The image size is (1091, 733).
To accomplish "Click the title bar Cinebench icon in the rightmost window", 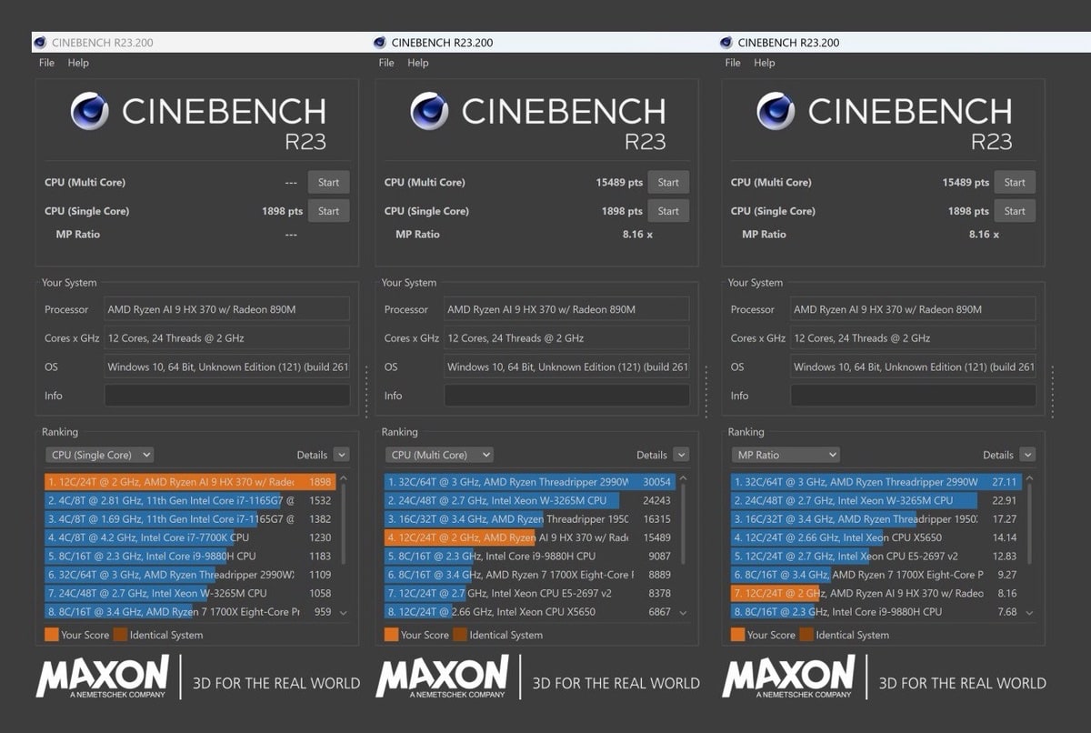I will (x=726, y=43).
